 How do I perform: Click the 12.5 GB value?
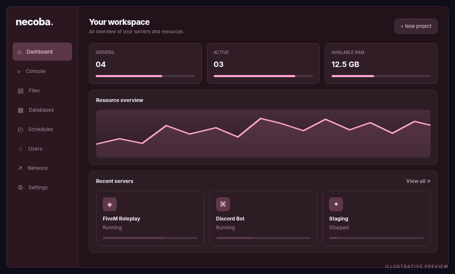tap(345, 64)
